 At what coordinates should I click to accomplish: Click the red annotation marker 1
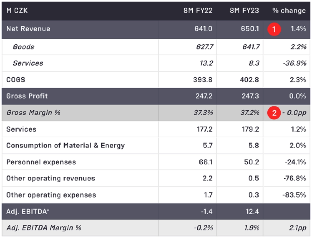pyautogui.click(x=274, y=29)
